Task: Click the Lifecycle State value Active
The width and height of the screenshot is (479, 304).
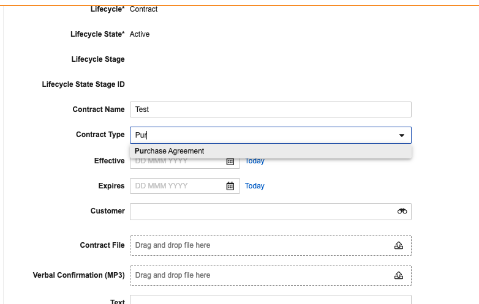Action: click(x=140, y=34)
